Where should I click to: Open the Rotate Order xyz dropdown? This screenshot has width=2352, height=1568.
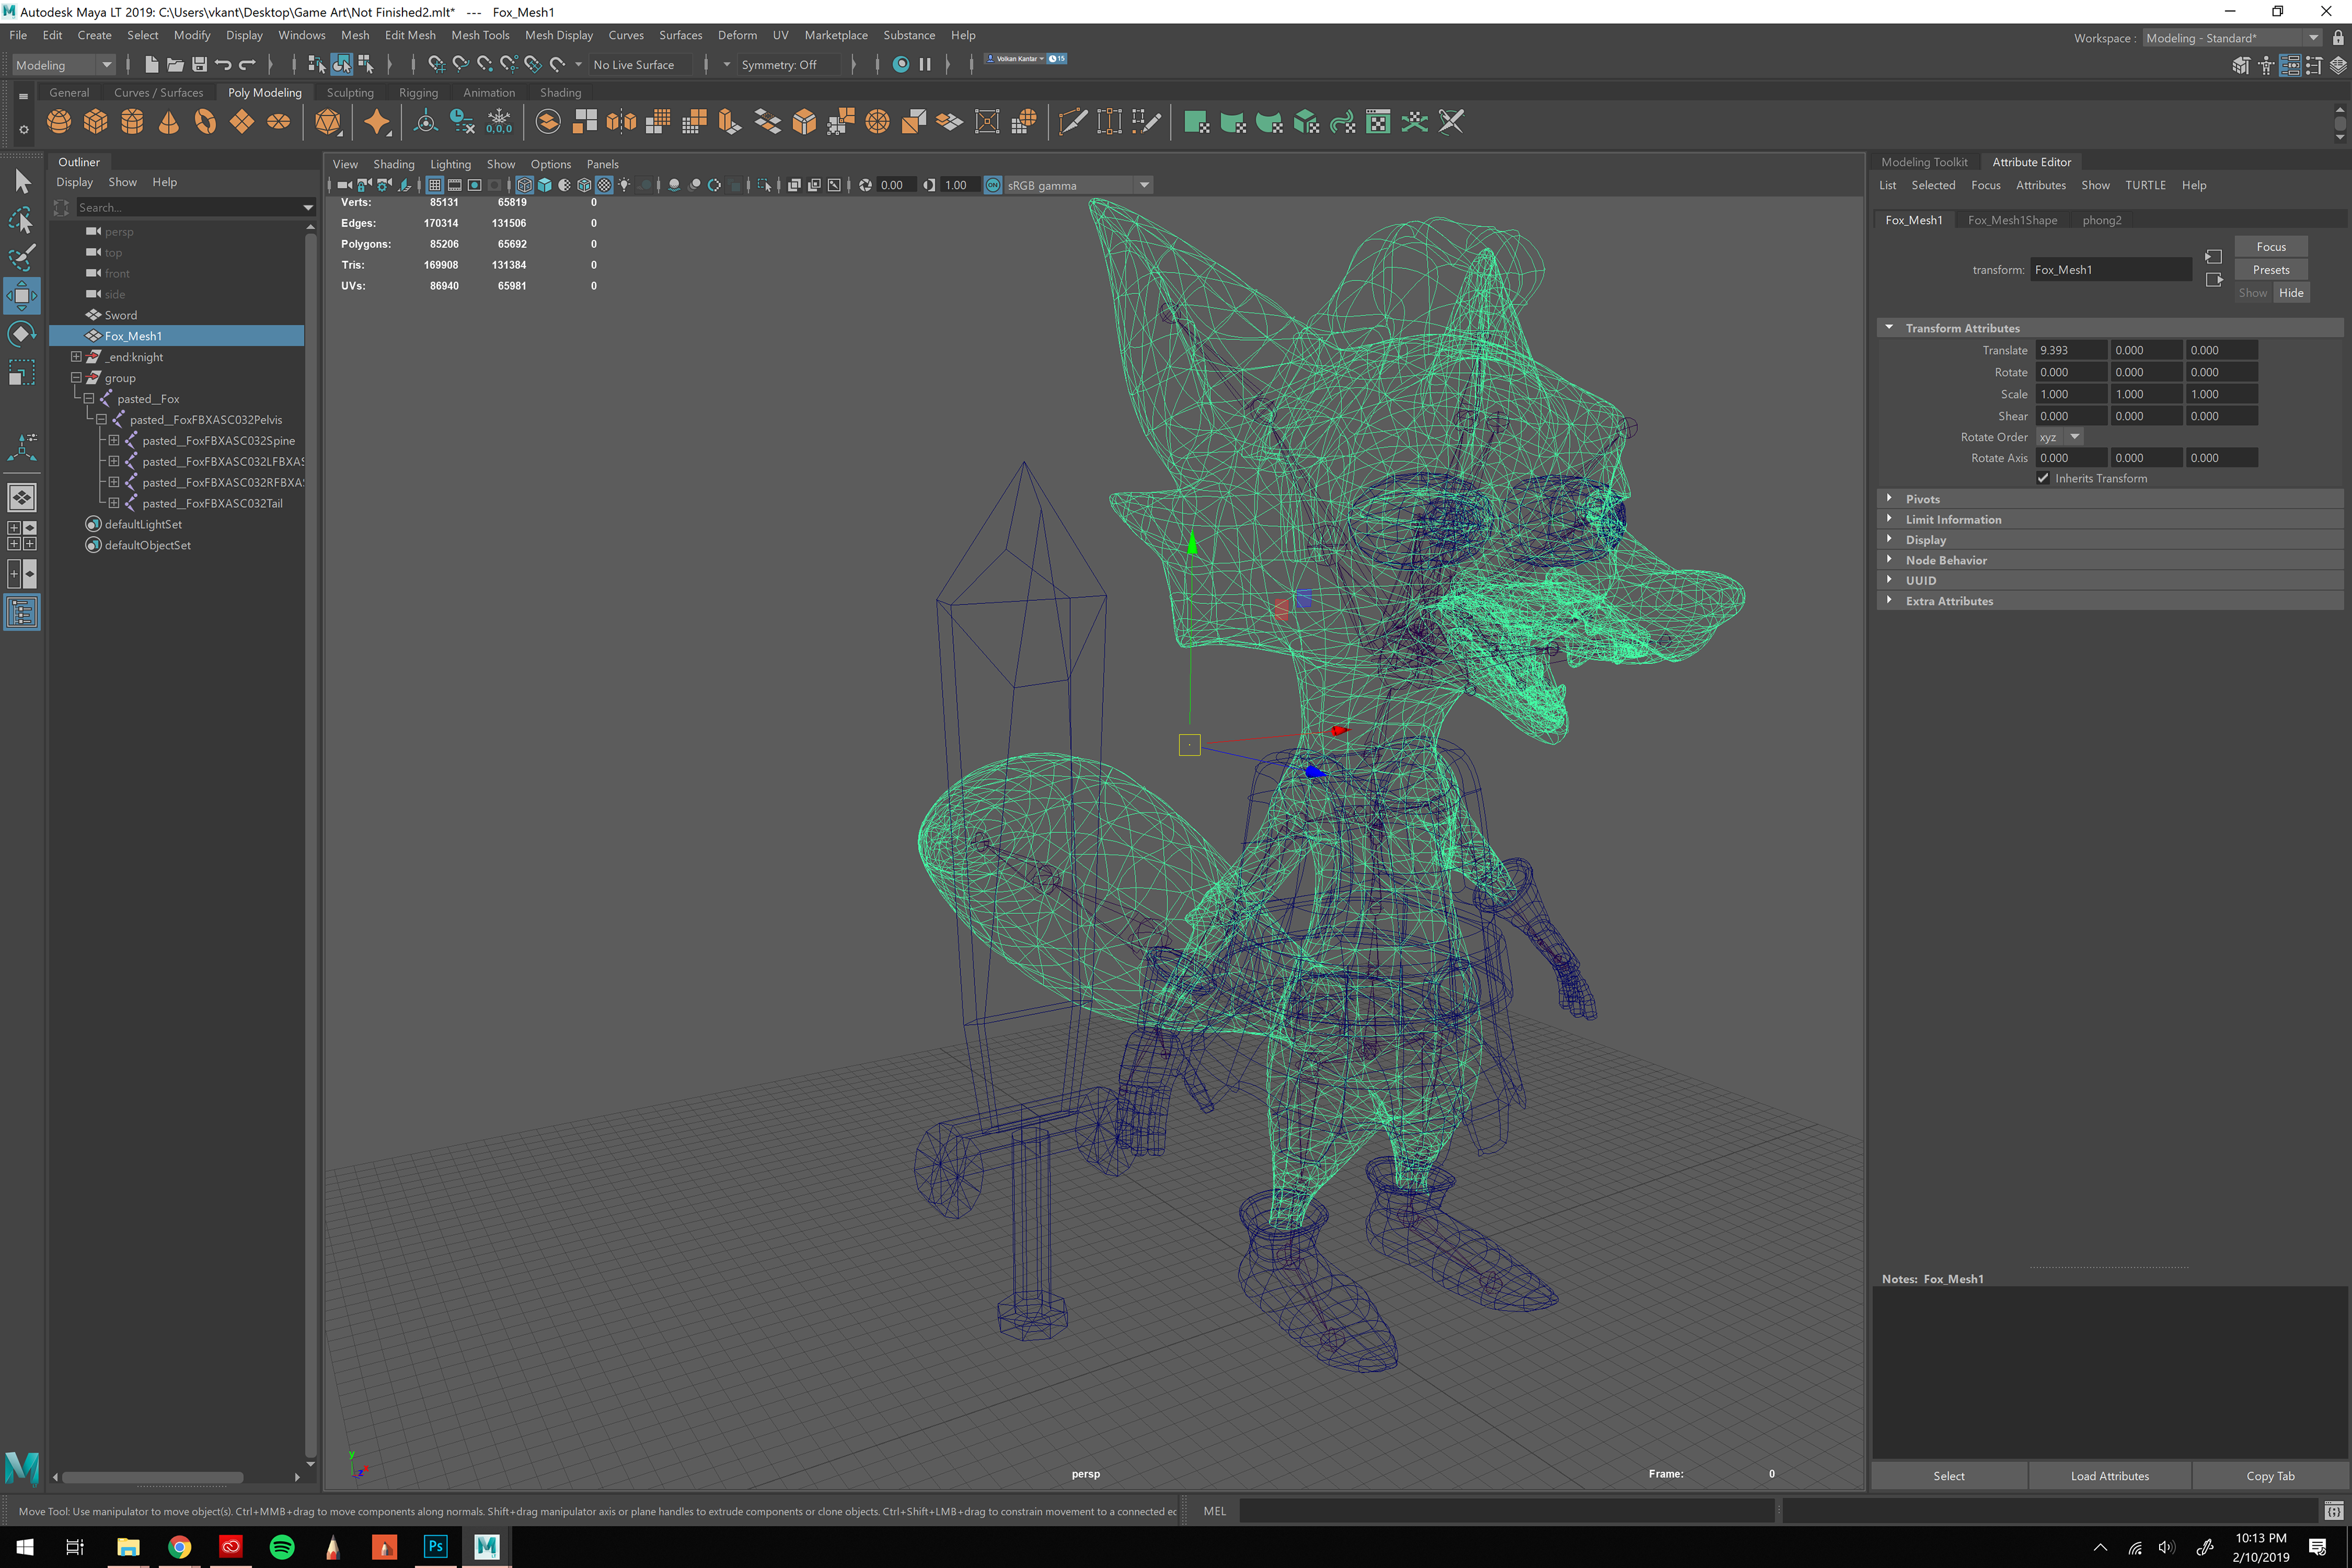point(2059,437)
